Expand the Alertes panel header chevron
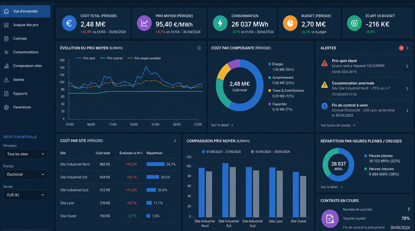This screenshot has width=415, height=231. coord(408,48)
